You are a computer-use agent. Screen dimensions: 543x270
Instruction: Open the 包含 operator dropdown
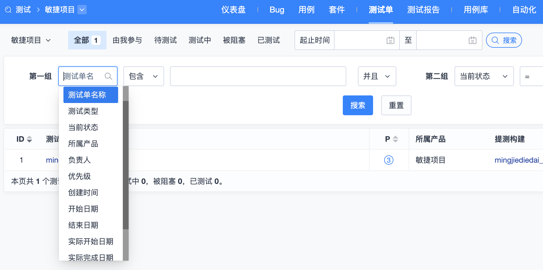144,76
